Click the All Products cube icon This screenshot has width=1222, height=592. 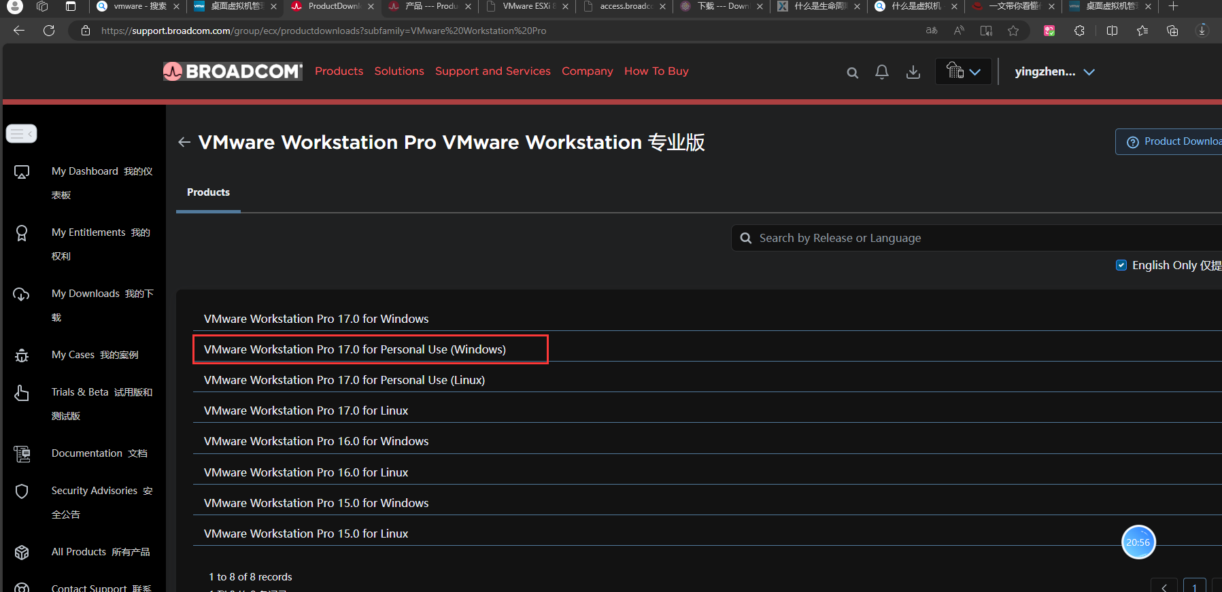tap(22, 553)
